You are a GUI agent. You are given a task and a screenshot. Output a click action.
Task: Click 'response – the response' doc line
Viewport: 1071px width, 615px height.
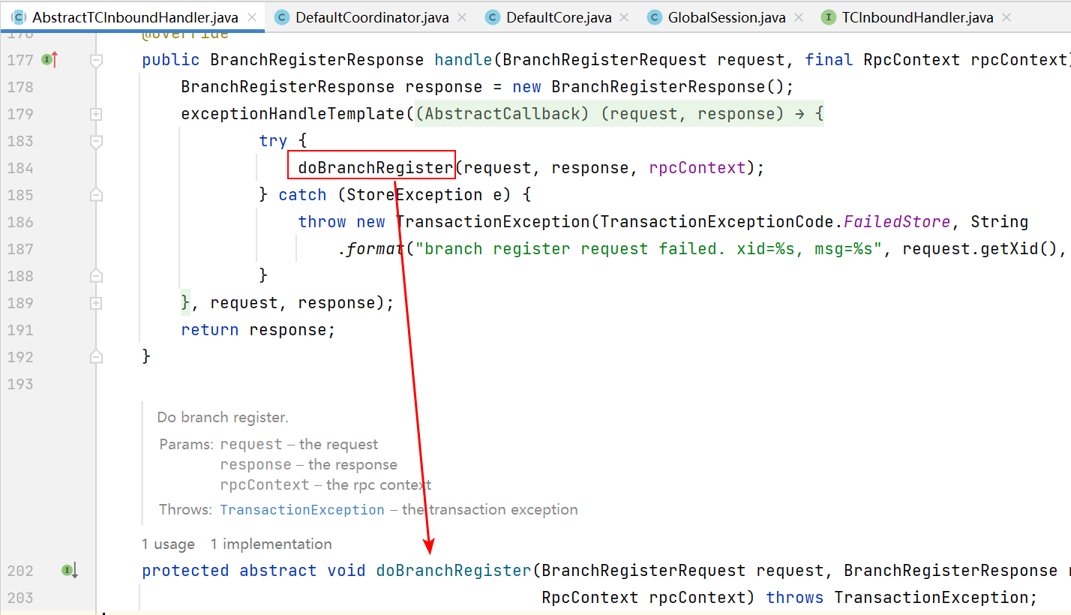[x=309, y=464]
